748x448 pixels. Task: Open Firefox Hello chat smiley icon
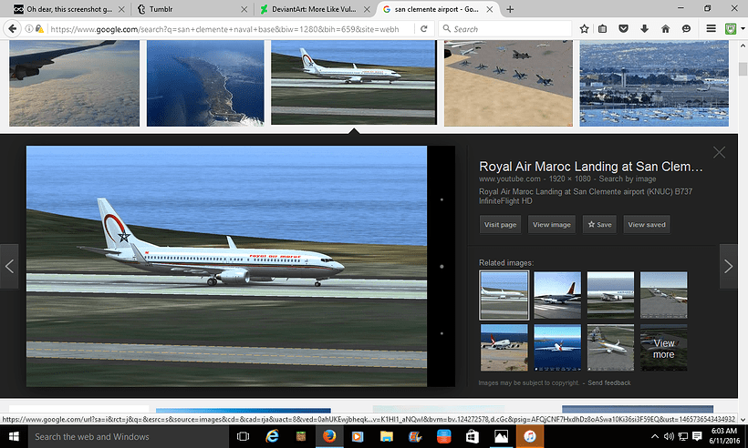pyautogui.click(x=686, y=29)
